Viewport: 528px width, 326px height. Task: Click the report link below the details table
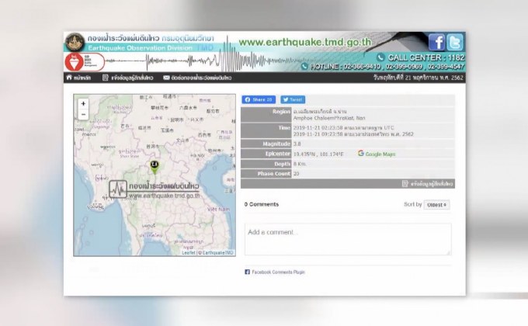click(x=428, y=183)
